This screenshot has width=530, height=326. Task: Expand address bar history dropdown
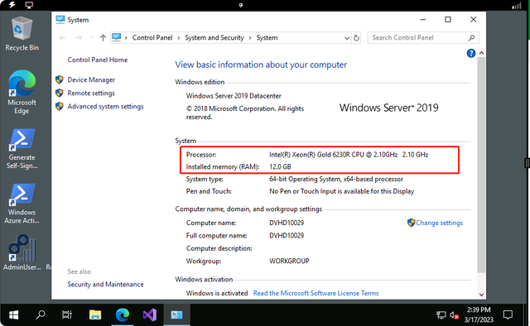pyautogui.click(x=346, y=38)
